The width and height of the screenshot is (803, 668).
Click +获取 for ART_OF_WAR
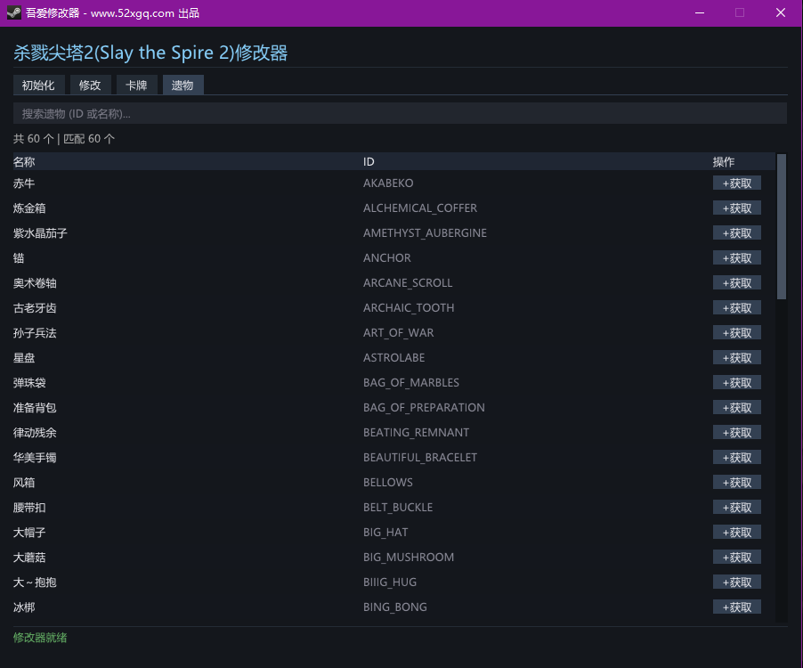pos(736,333)
